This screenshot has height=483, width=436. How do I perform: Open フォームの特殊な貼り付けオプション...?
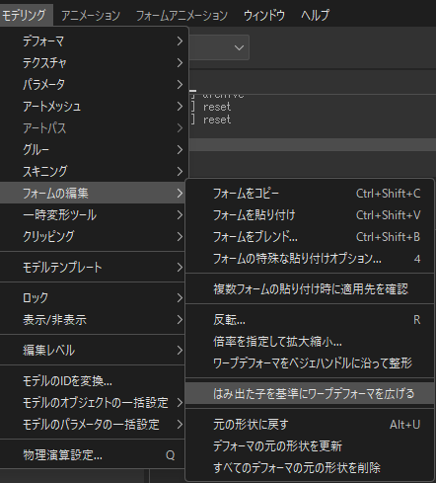310,259
